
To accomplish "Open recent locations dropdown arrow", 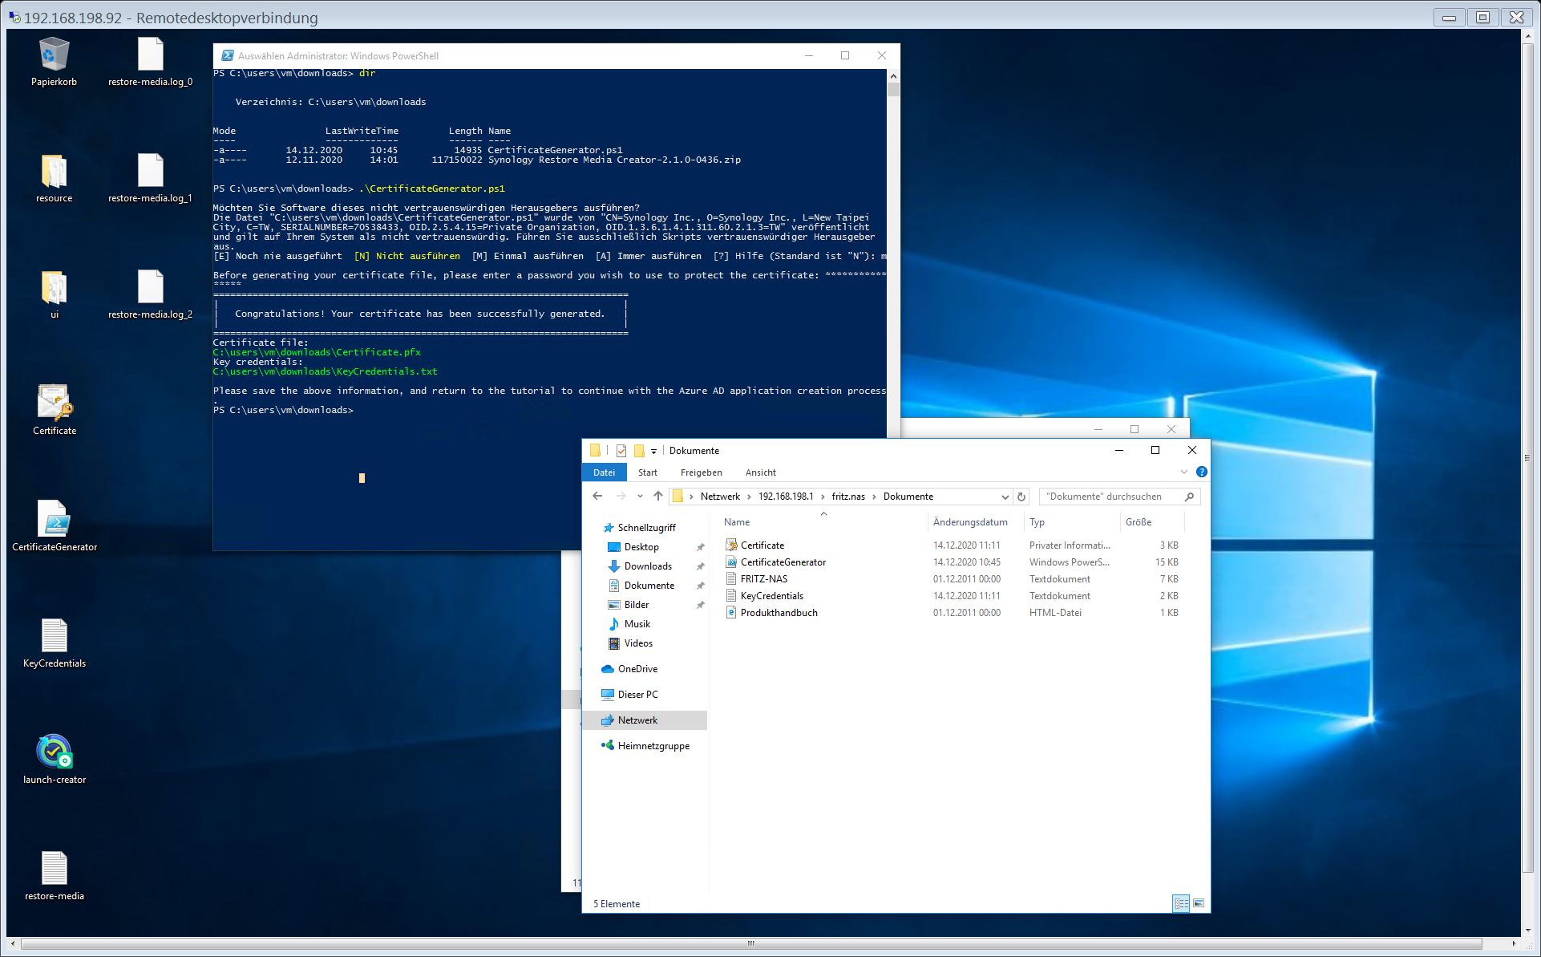I will point(640,497).
